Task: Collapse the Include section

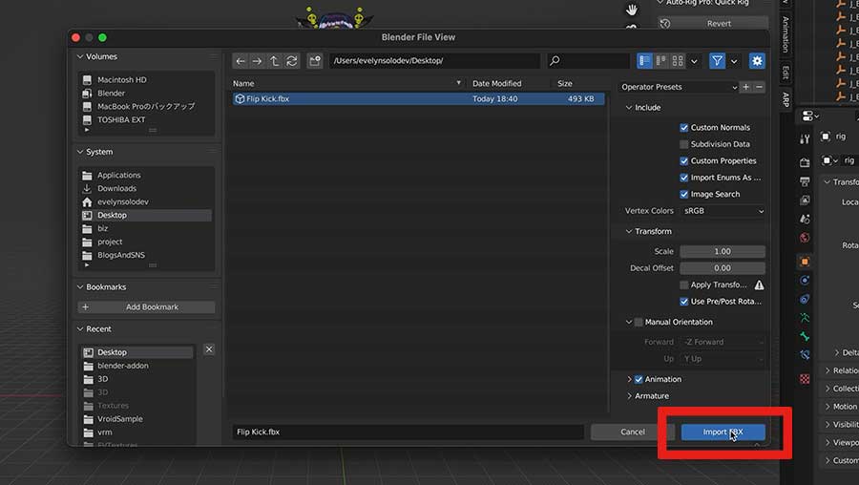Action: [x=629, y=108]
